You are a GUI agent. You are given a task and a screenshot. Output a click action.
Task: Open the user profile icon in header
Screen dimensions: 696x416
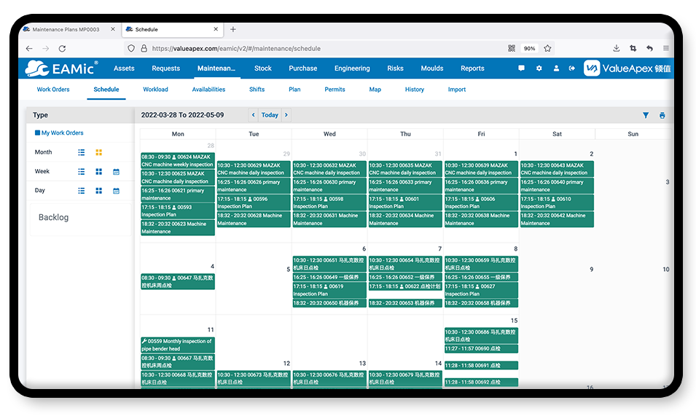click(556, 68)
